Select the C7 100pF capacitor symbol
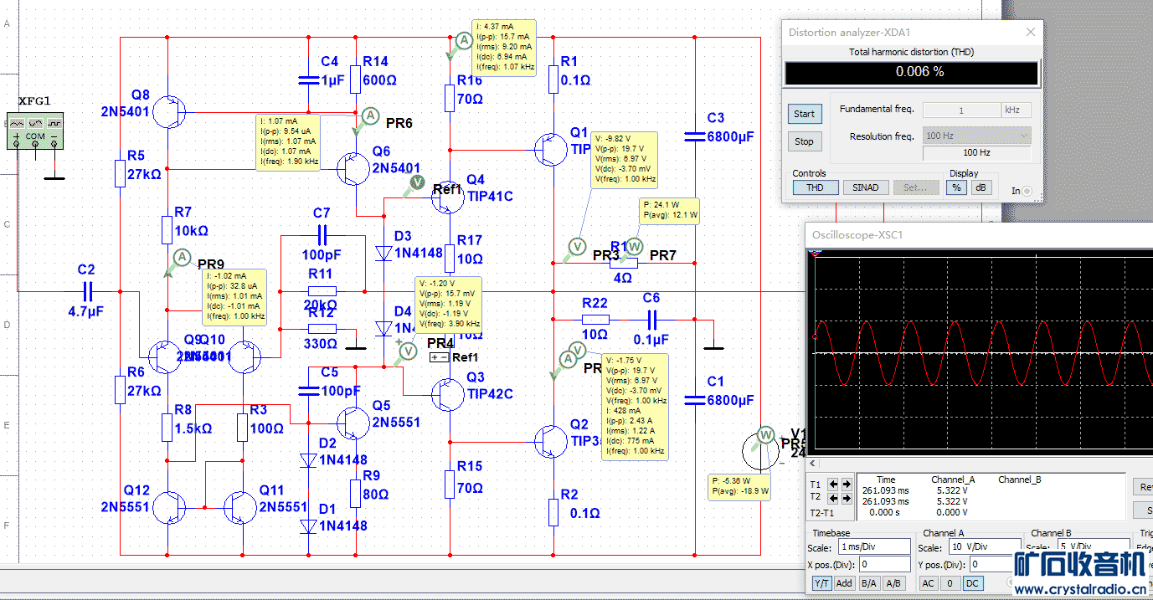 point(322,236)
